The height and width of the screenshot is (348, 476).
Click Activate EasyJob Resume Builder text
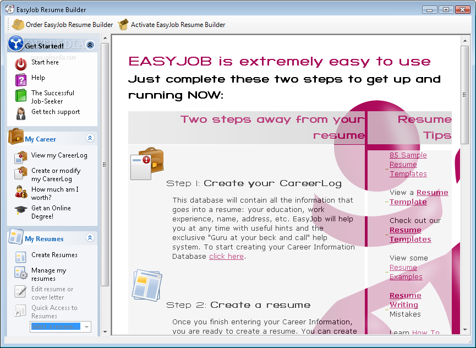[x=178, y=25]
